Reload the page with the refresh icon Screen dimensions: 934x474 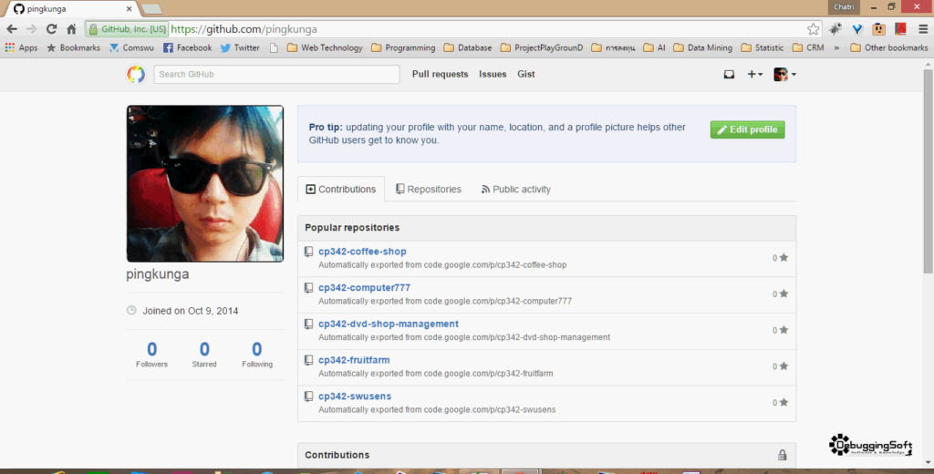(51, 28)
